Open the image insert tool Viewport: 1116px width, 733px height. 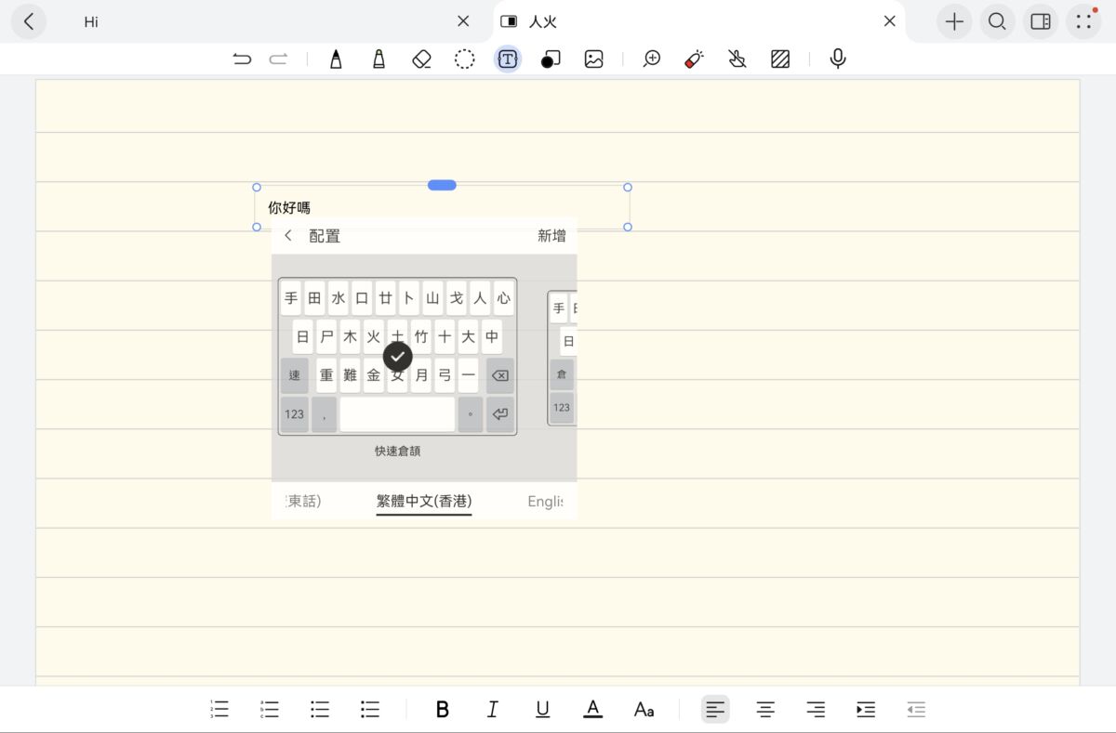coord(593,58)
